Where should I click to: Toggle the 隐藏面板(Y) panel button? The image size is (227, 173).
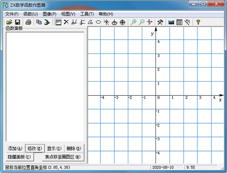tap(19, 157)
